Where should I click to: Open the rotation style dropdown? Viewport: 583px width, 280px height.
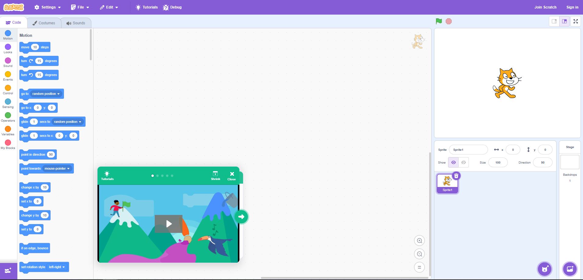(64, 267)
